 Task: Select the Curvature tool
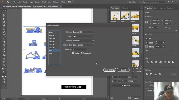[4, 25]
